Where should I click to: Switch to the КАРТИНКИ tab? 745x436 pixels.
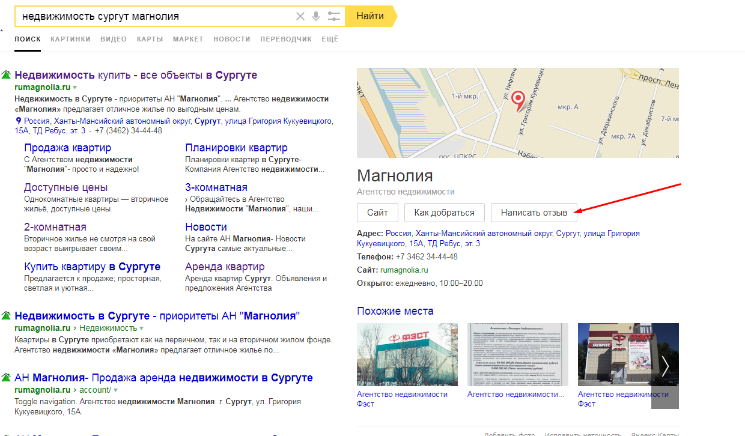coord(70,39)
